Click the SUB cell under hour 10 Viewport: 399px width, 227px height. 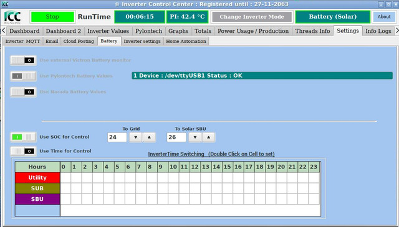coord(173,188)
